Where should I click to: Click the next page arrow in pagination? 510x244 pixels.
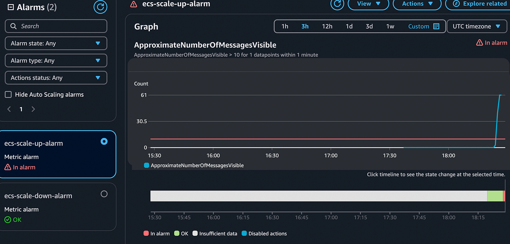[33, 109]
